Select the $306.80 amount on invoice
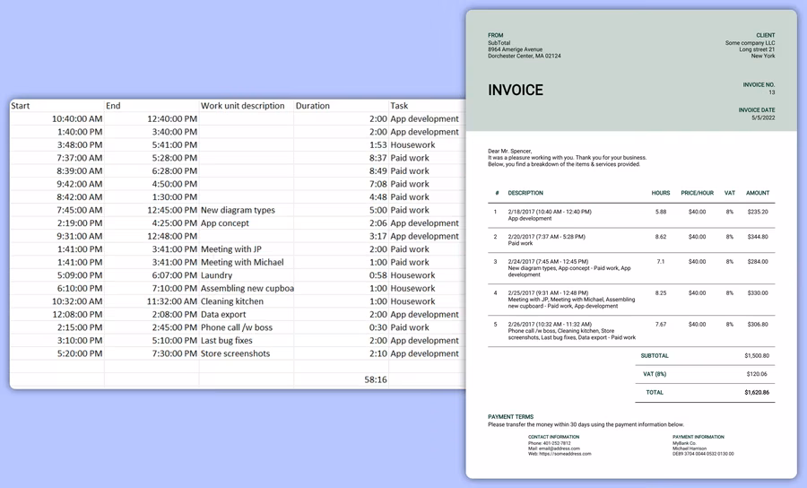The height and width of the screenshot is (488, 807). pyautogui.click(x=758, y=325)
